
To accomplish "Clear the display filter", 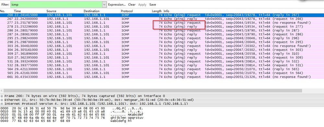I will tap(132, 5).
